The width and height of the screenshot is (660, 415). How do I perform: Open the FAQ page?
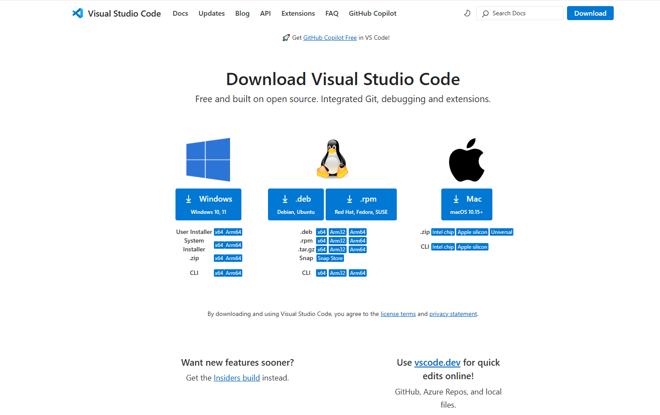tap(332, 13)
